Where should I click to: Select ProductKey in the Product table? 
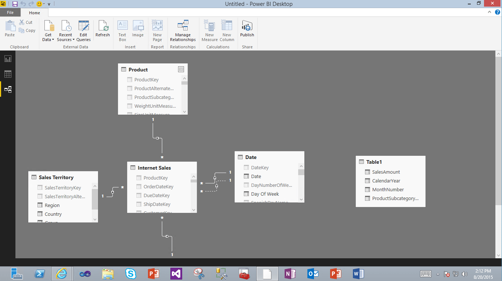pyautogui.click(x=146, y=80)
